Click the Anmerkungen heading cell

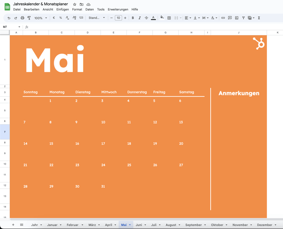click(x=239, y=93)
